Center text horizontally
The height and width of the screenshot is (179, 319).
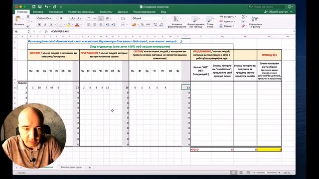(95, 24)
